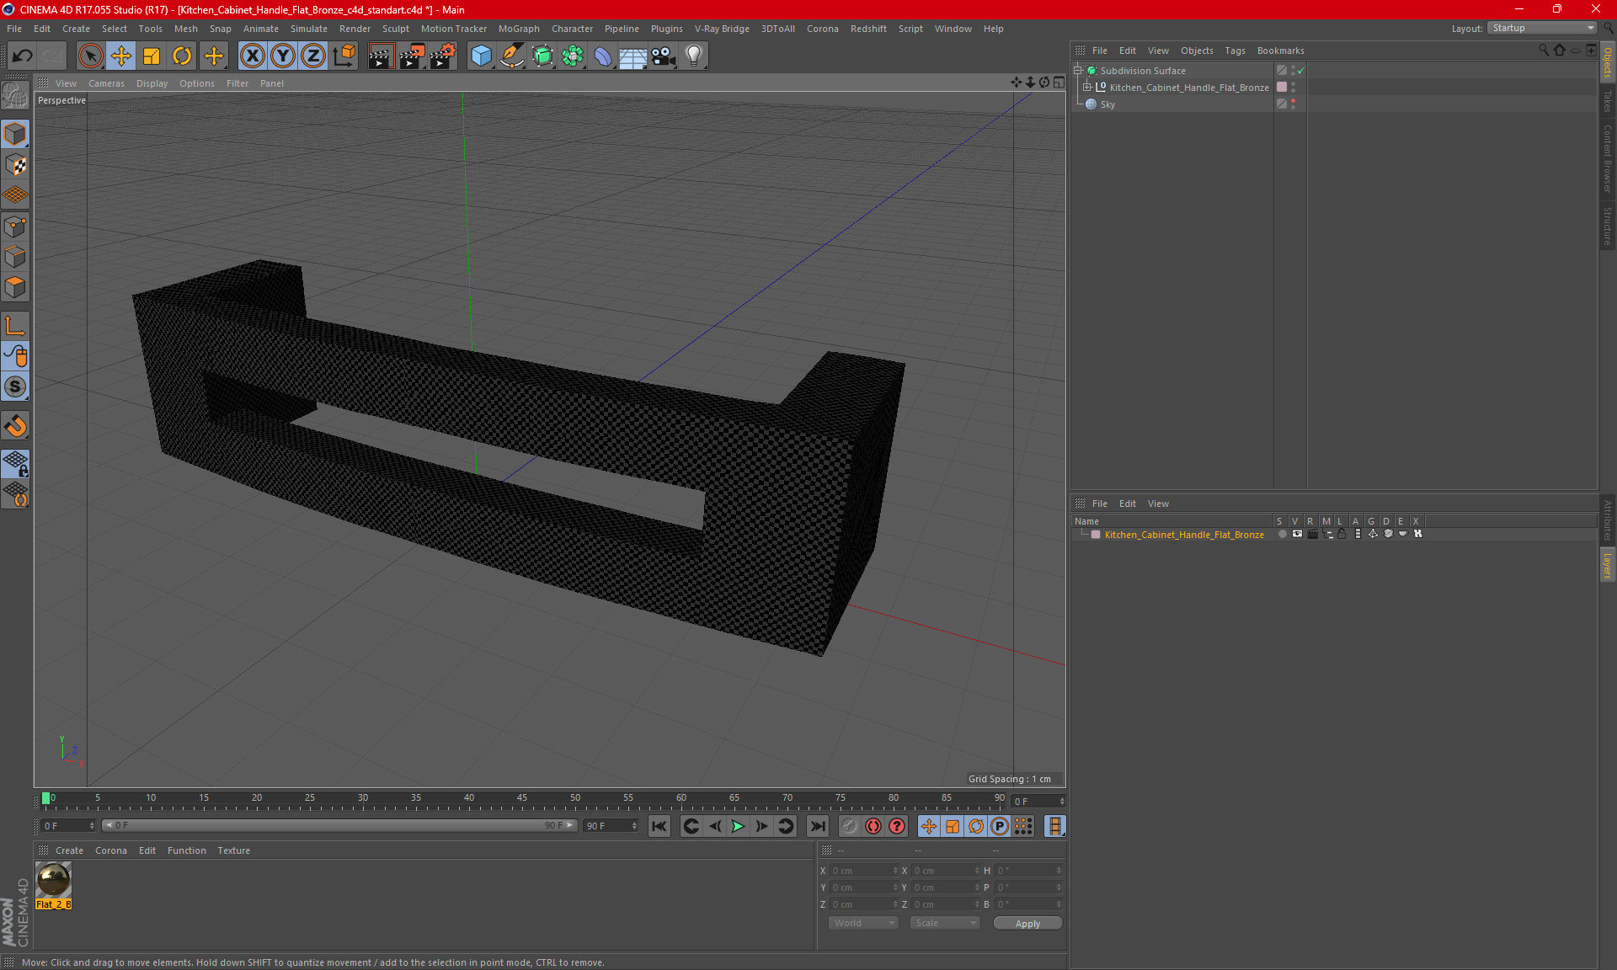
Task: Switch to Polygons mode
Action: pos(15,287)
